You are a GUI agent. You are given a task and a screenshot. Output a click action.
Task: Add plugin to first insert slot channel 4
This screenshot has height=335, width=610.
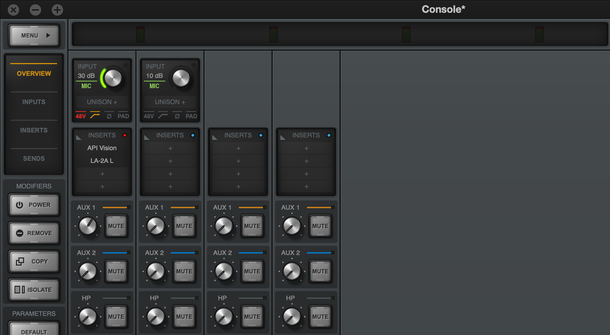pos(306,148)
